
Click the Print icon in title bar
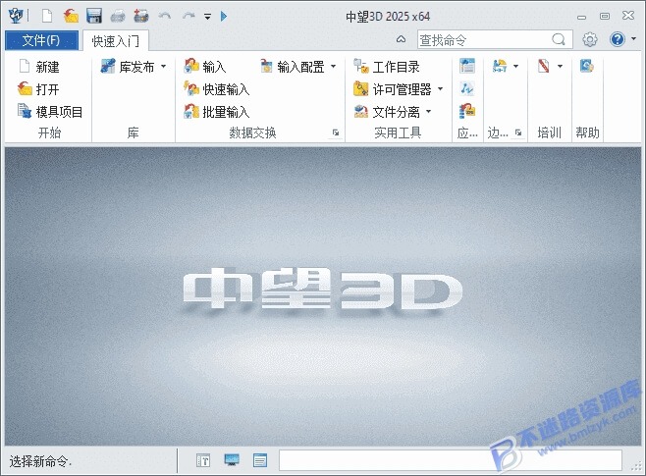click(118, 17)
